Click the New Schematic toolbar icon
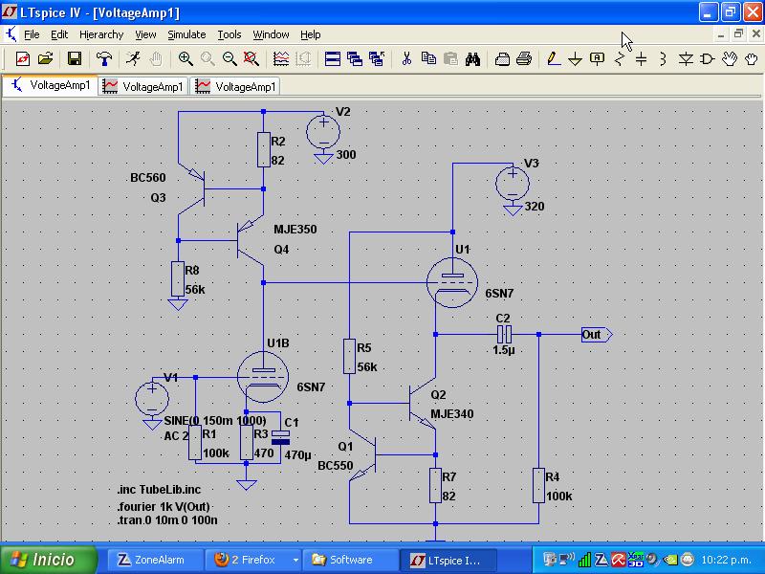 (23, 59)
